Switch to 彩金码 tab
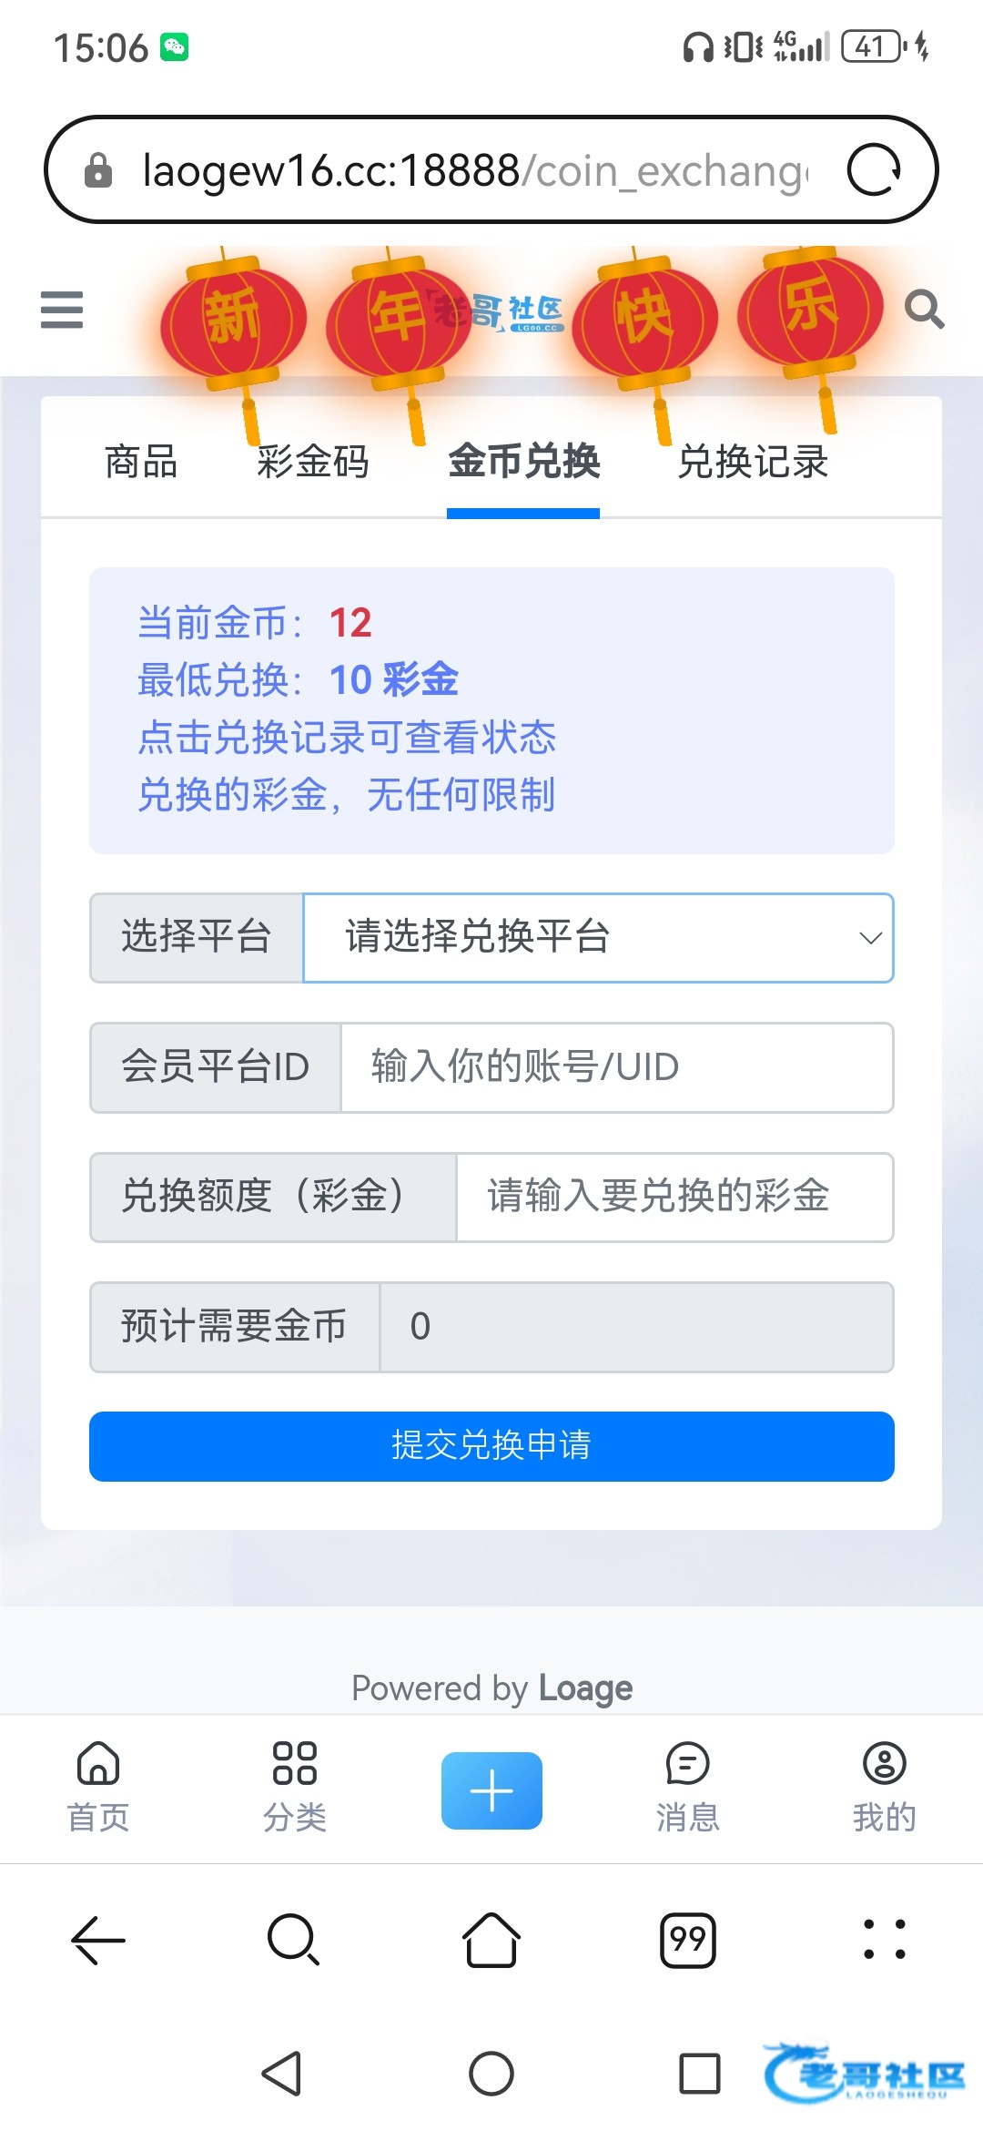Screen dimensions: 983x2131 (312, 462)
